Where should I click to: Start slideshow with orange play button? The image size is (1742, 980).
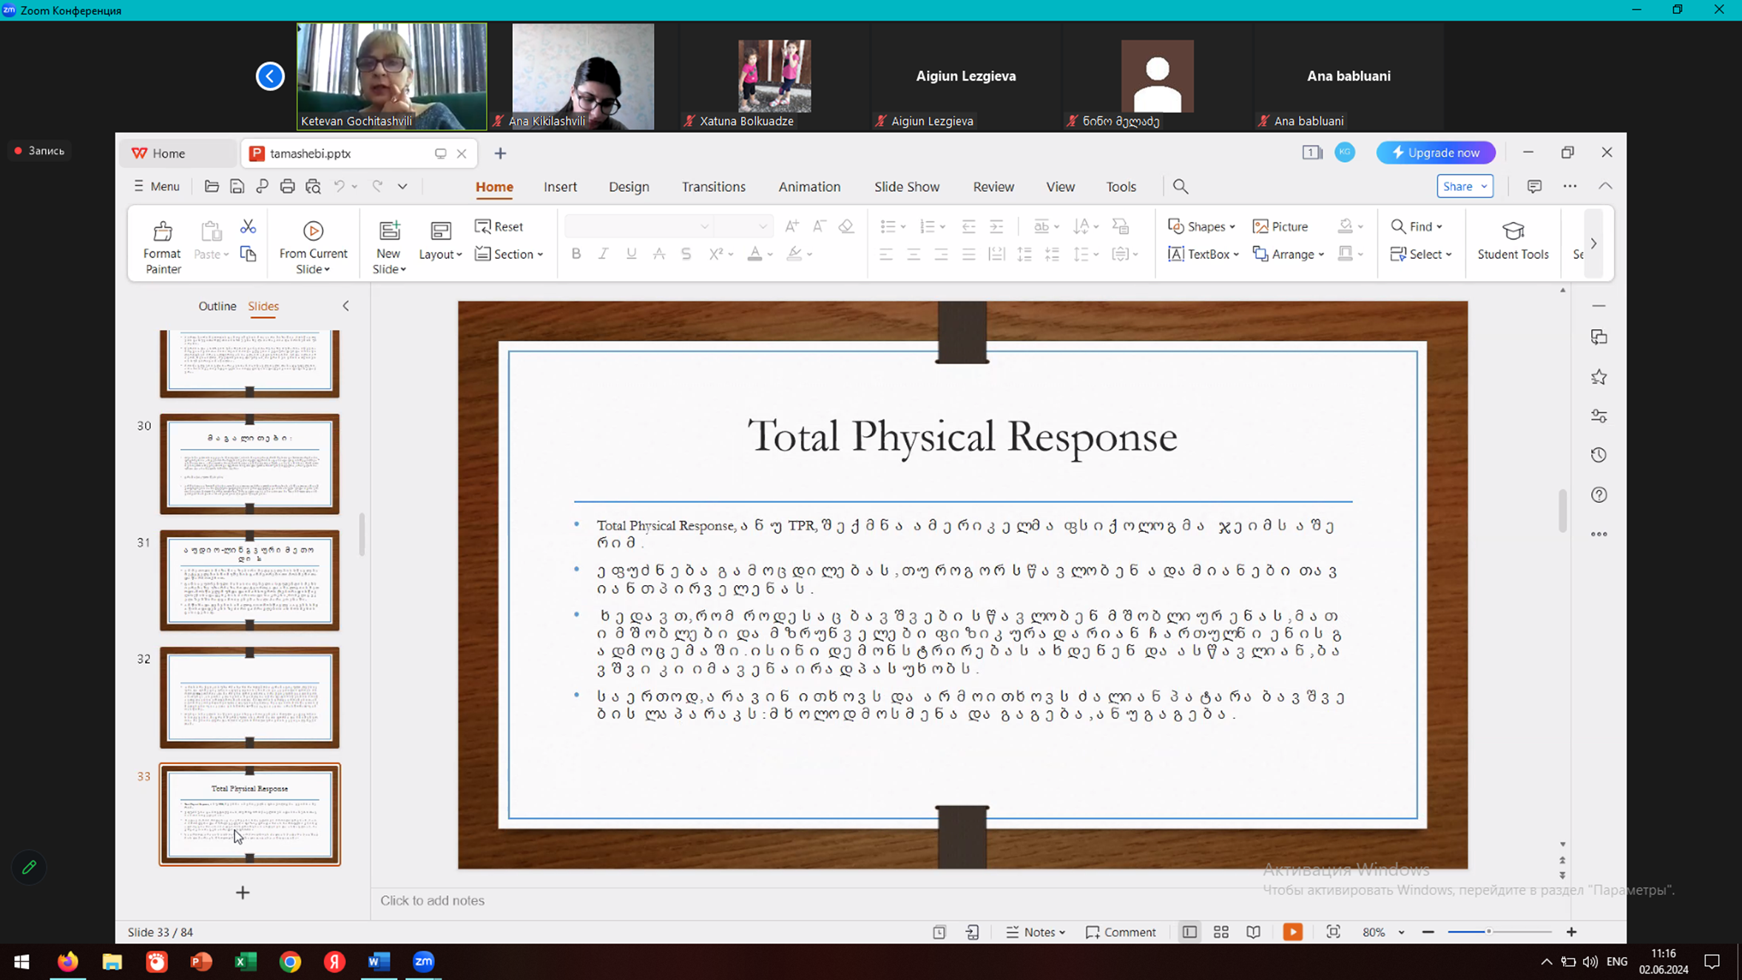click(1292, 932)
